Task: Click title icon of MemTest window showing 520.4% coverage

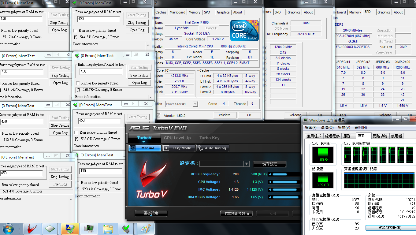Action: pos(77,155)
